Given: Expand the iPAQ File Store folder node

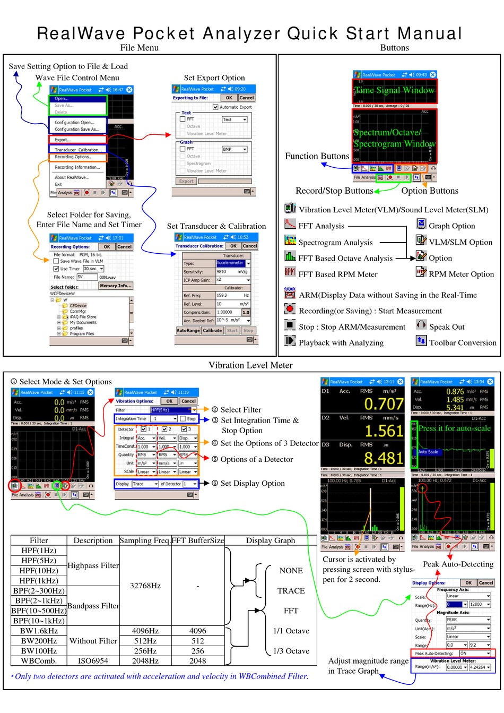Looking at the screenshot, I should [59, 317].
